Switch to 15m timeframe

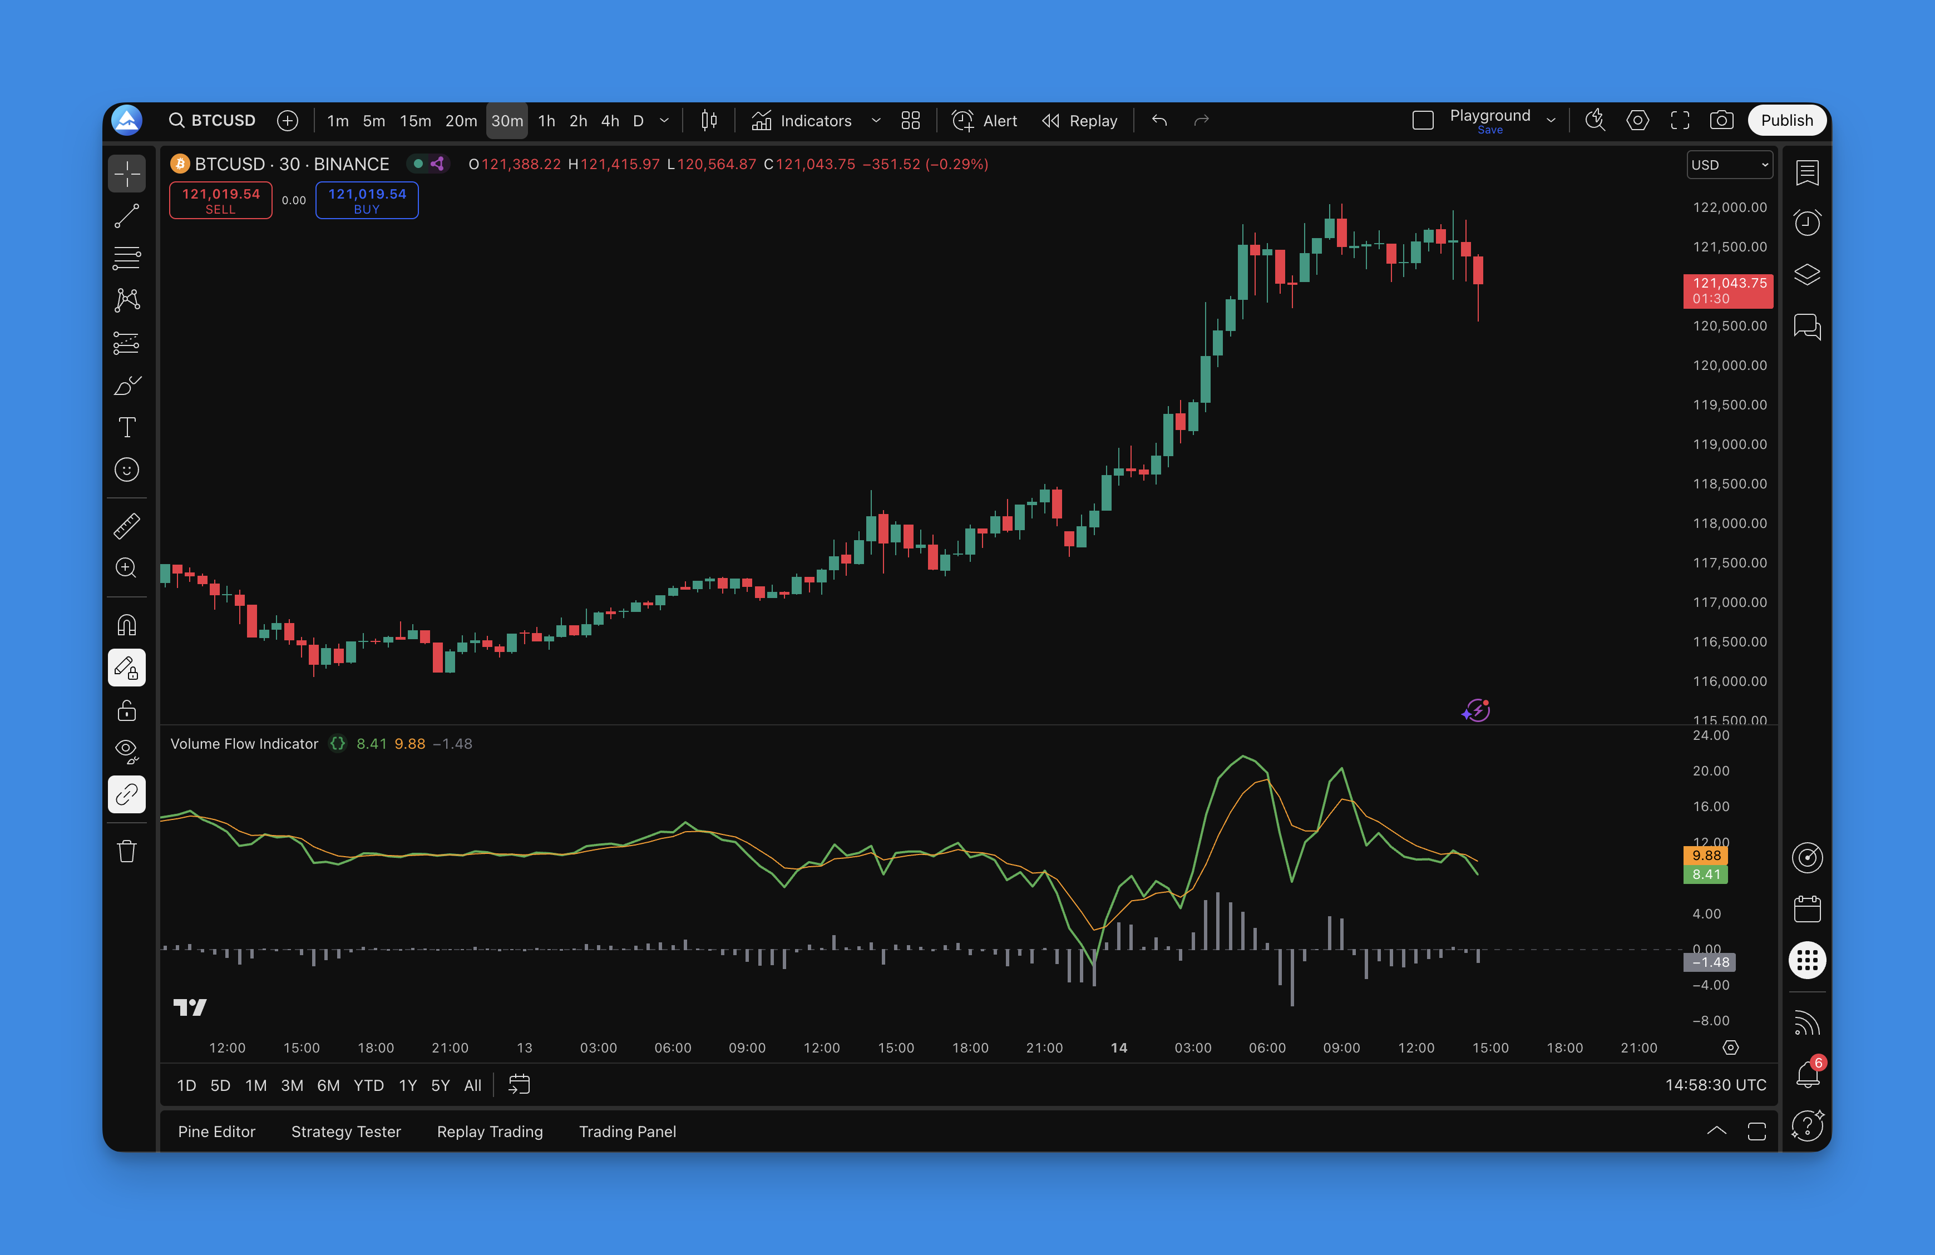pos(416,120)
